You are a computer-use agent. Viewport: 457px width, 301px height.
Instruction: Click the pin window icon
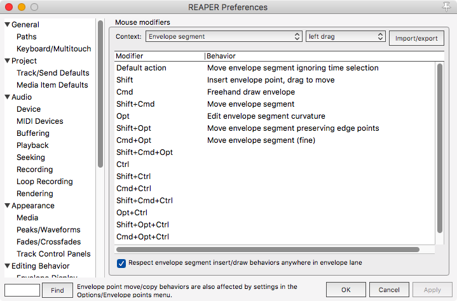tap(446, 6)
